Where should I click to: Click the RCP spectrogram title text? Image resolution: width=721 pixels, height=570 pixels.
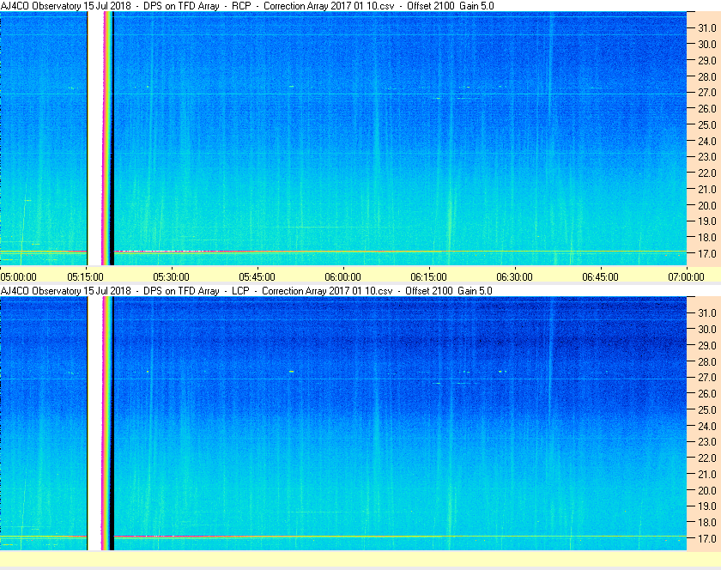point(247,6)
